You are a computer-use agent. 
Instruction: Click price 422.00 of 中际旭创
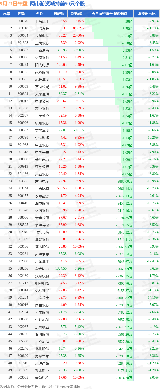[62, 319]
